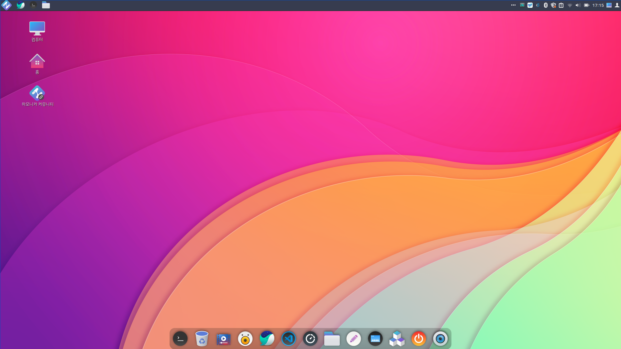Open the system monitor gauge icon in dock
Image resolution: width=621 pixels, height=349 pixels.
(x=310, y=339)
